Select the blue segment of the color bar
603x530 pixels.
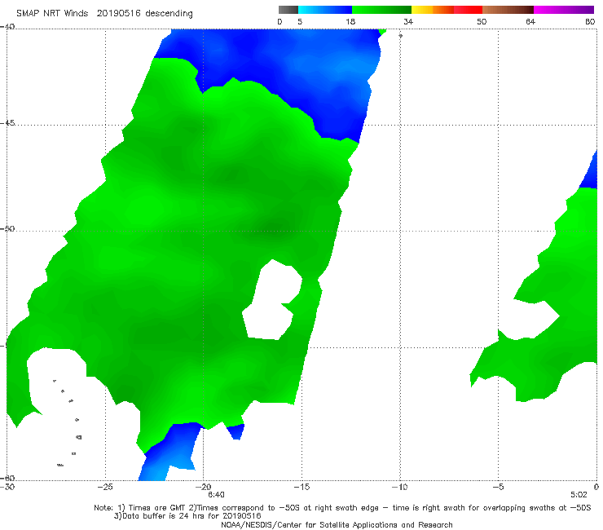coord(325,10)
